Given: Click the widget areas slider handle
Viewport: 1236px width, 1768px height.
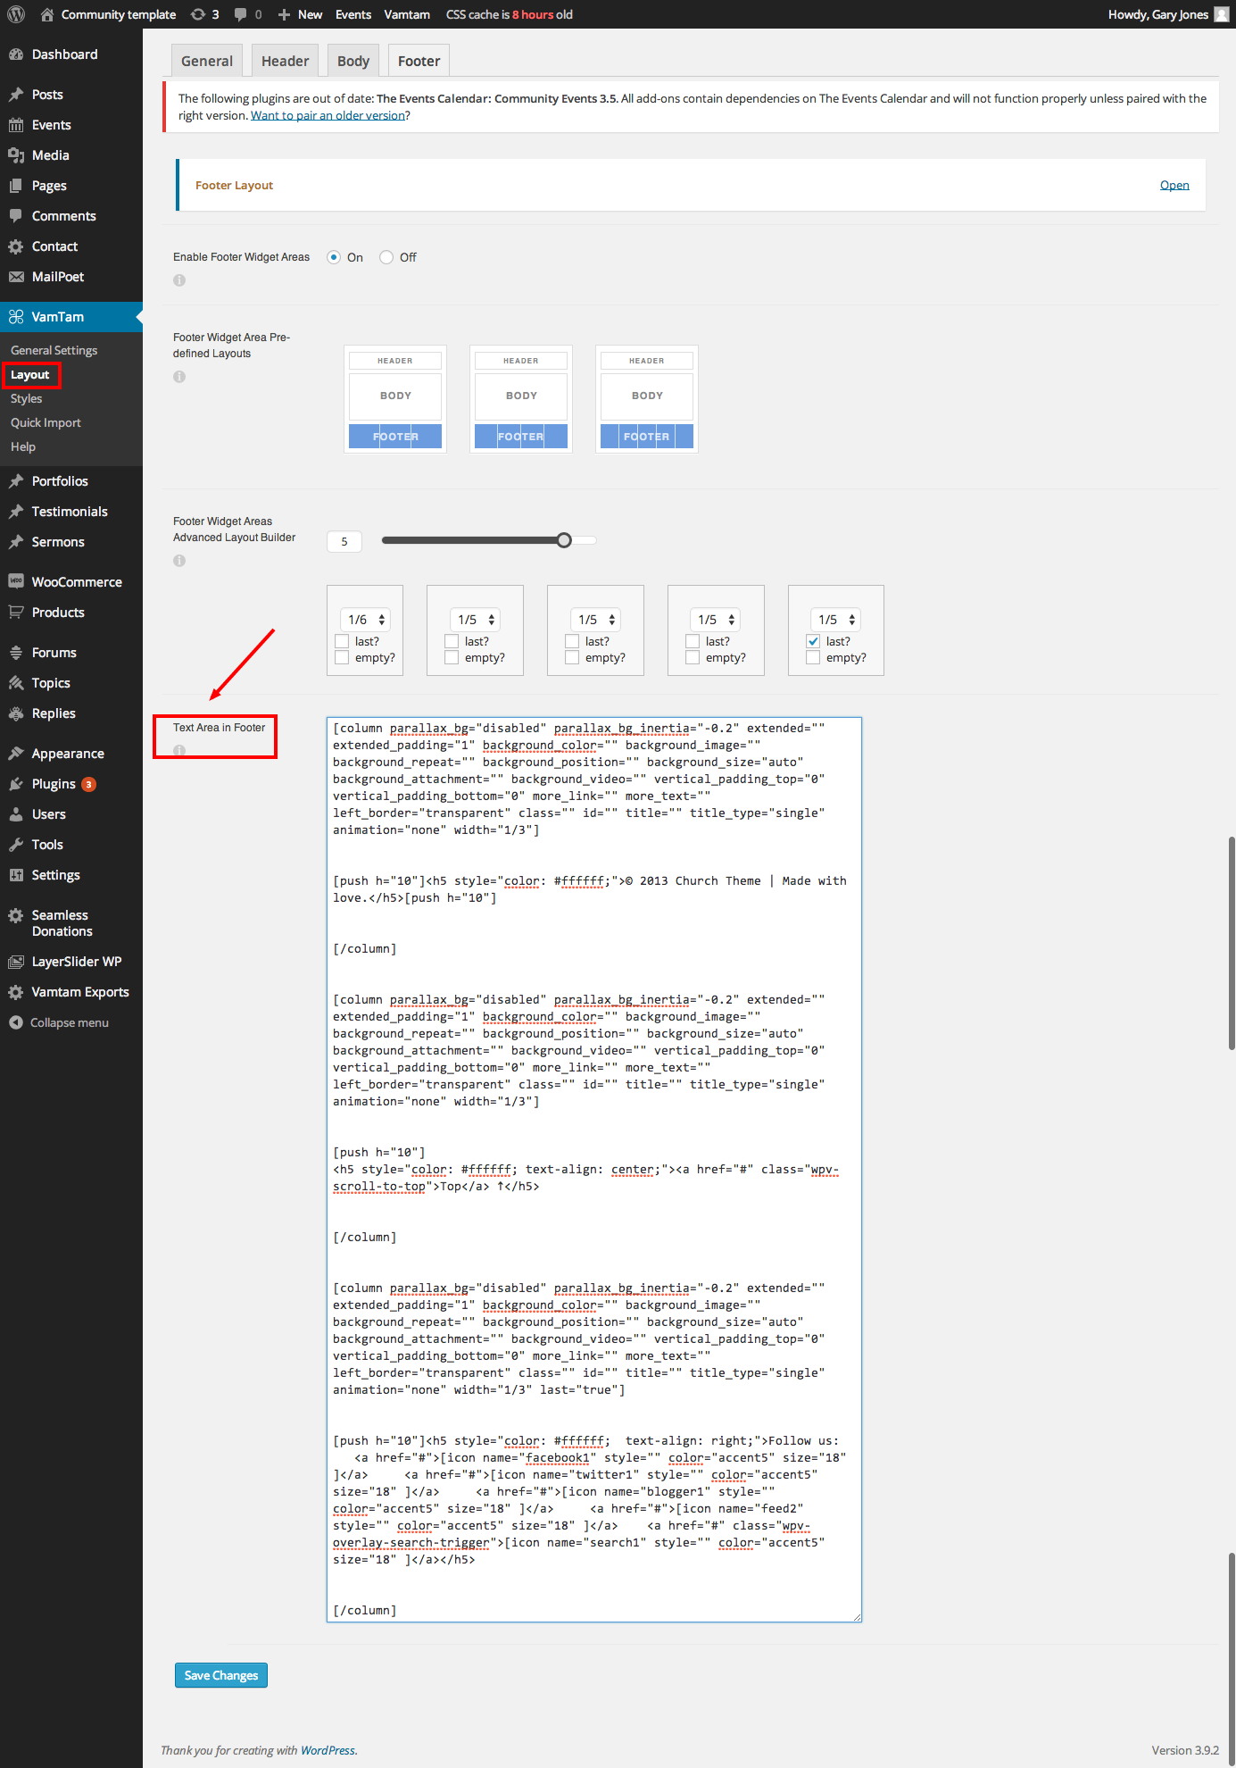Looking at the screenshot, I should coord(564,540).
